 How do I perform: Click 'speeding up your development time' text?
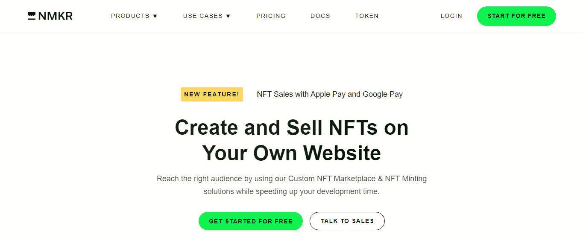(317, 191)
